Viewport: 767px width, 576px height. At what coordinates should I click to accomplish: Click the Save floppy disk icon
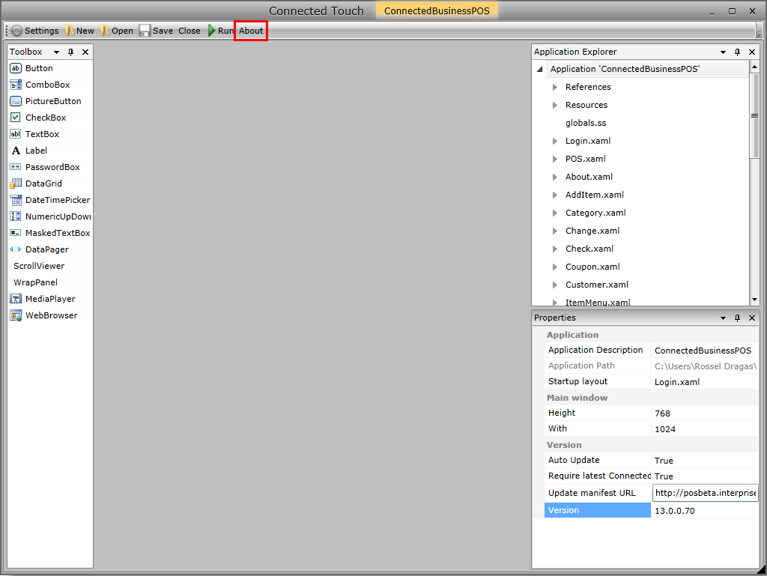pos(145,31)
